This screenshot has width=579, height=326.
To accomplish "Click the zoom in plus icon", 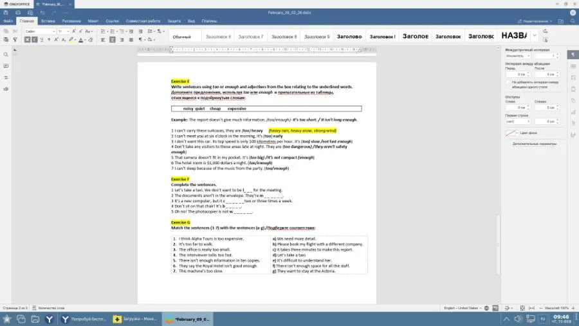I will pyautogui.click(x=573, y=308).
